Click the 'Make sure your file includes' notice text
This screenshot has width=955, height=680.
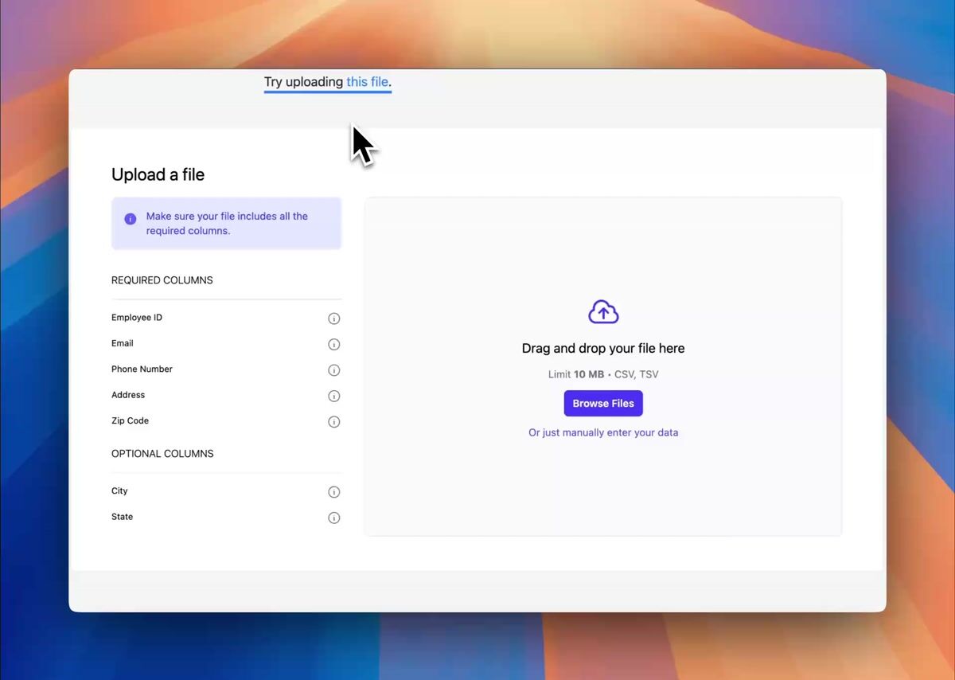tap(227, 224)
